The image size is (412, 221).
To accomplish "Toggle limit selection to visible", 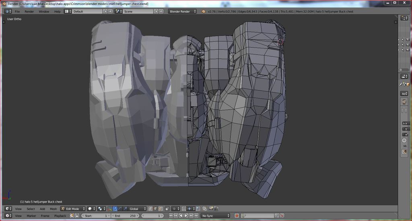I will point(167,209).
